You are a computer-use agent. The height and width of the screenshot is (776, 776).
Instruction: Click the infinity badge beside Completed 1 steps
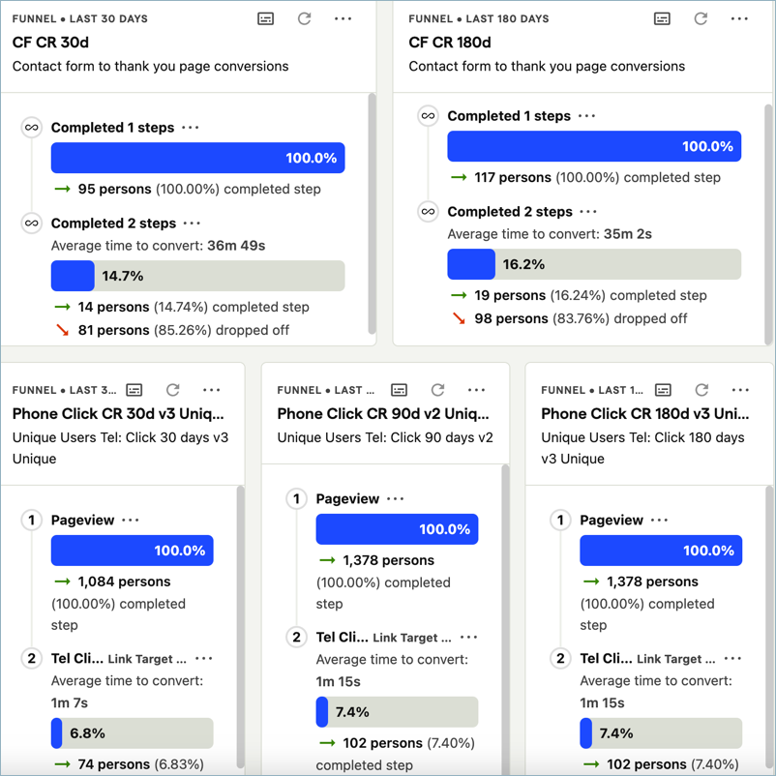point(31,127)
